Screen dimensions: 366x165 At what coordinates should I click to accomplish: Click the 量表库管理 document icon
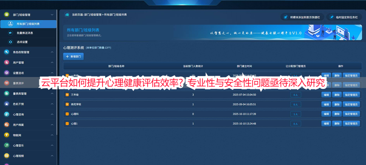[6, 93]
